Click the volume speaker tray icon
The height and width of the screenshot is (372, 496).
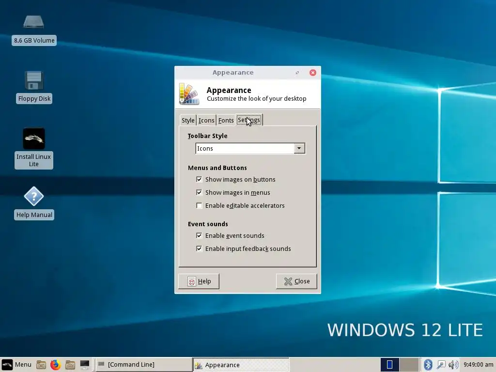pyautogui.click(x=453, y=365)
